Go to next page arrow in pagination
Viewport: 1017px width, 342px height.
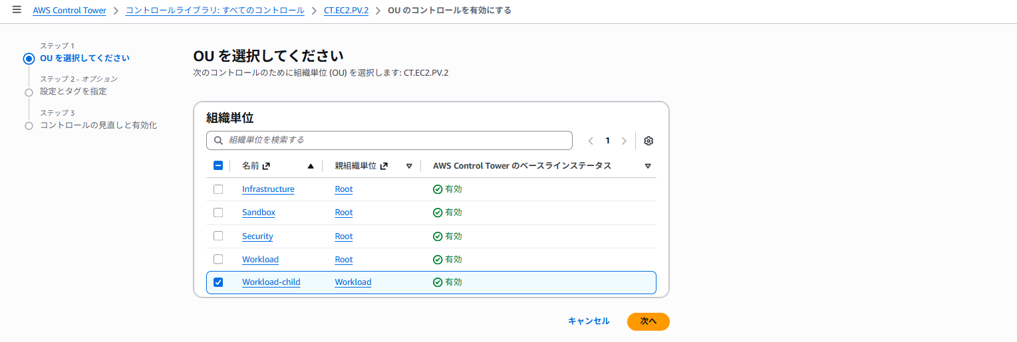tap(624, 141)
